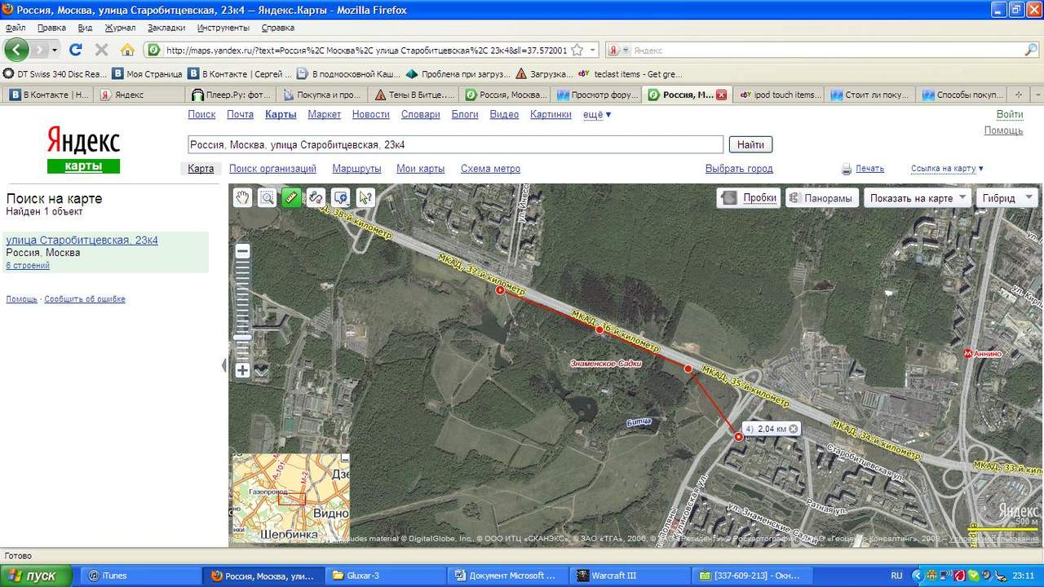The image size is (1044, 587).
Task: Click the search magnifier in Yandex search box
Action: tap(1031, 50)
